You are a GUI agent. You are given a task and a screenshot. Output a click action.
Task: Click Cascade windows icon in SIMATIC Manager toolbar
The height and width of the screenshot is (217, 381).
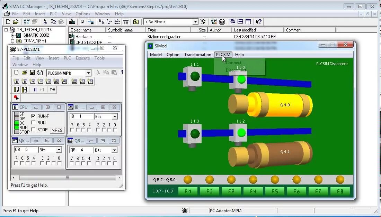[232, 22]
